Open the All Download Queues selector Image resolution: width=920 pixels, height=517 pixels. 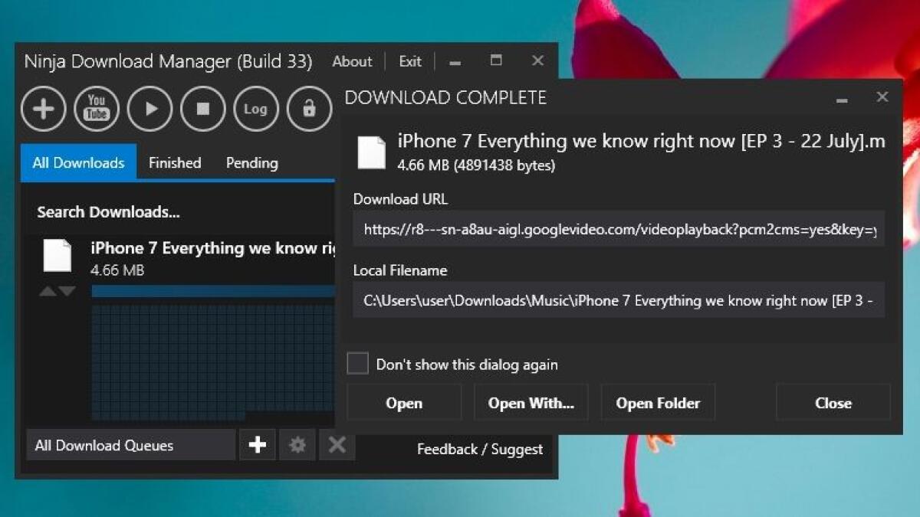130,445
